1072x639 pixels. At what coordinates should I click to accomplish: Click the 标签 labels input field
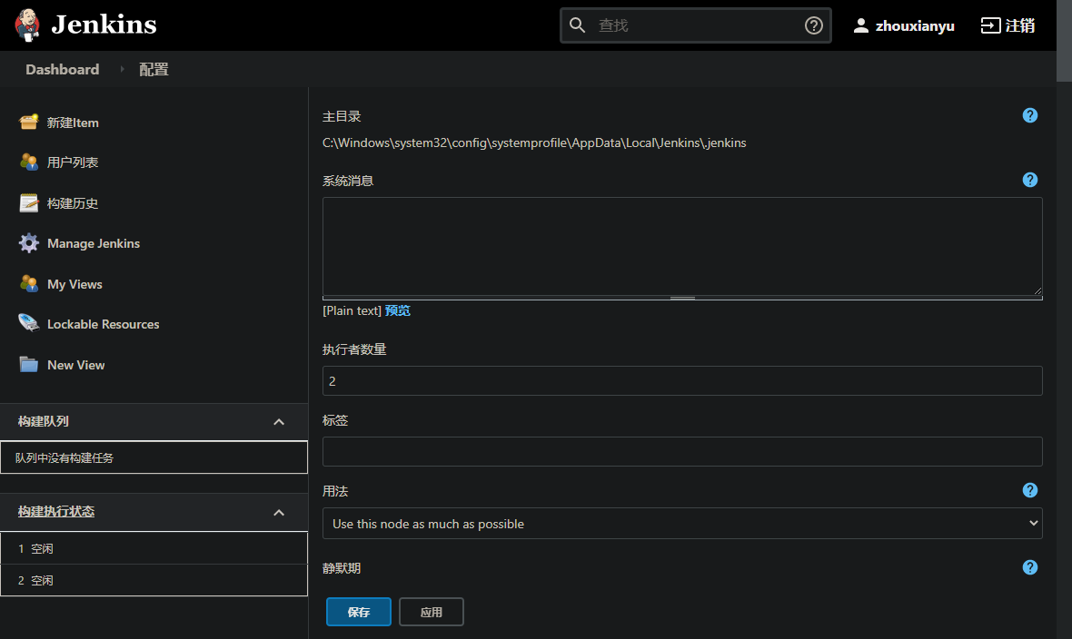[x=682, y=452]
